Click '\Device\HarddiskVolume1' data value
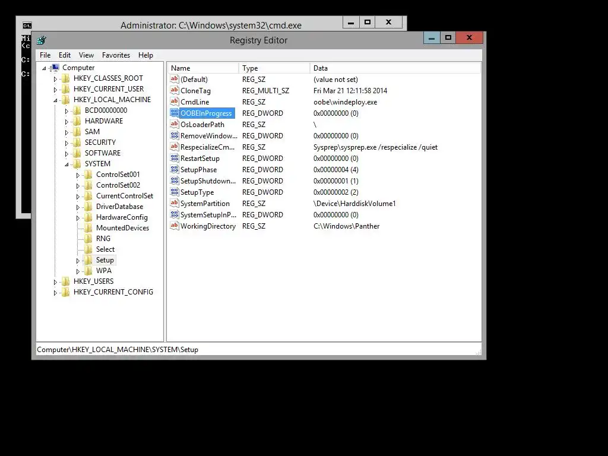The width and height of the screenshot is (608, 456). pos(354,204)
